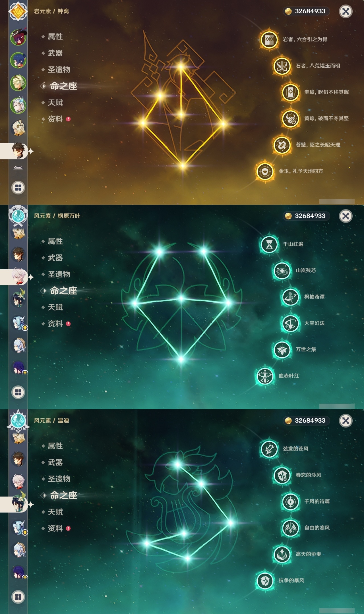Image resolution: width=364 pixels, height=614 pixels.
Task: Select the 石者, 八荒韫玉而明 constellation icon
Action: point(282,66)
